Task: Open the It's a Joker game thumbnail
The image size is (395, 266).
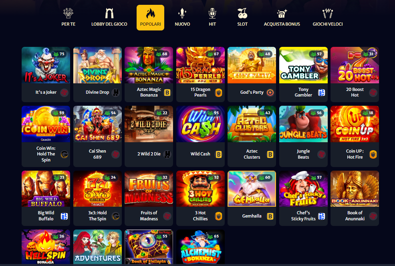Action: 46,65
